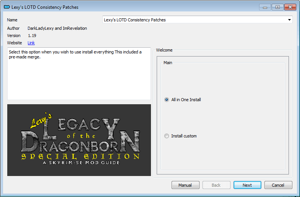
Task: Expand the Name dropdown arrow
Action: pos(289,20)
